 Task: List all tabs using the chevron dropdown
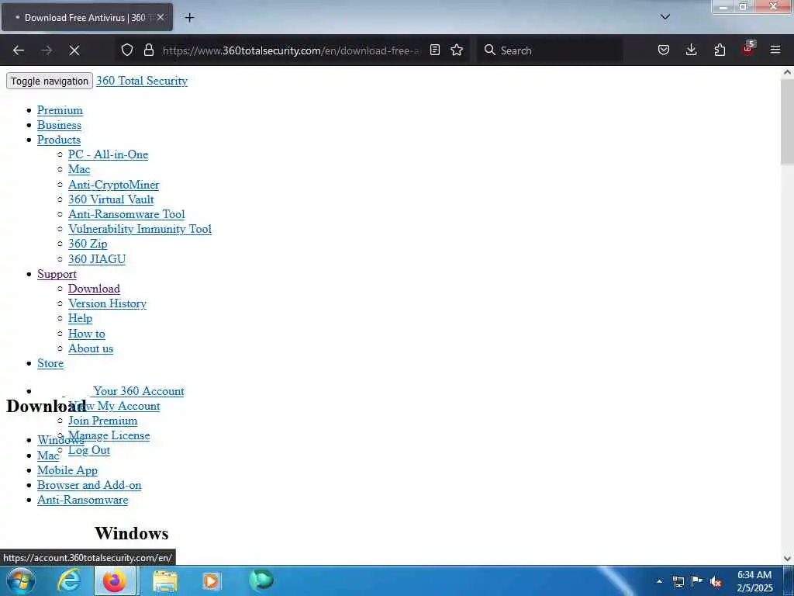(665, 17)
